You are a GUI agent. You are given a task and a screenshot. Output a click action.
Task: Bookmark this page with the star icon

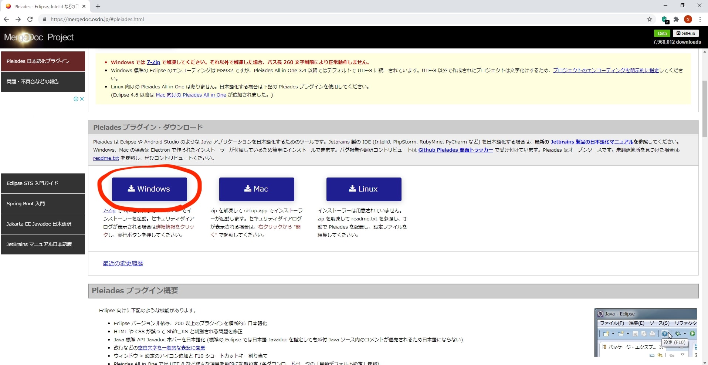coord(650,19)
